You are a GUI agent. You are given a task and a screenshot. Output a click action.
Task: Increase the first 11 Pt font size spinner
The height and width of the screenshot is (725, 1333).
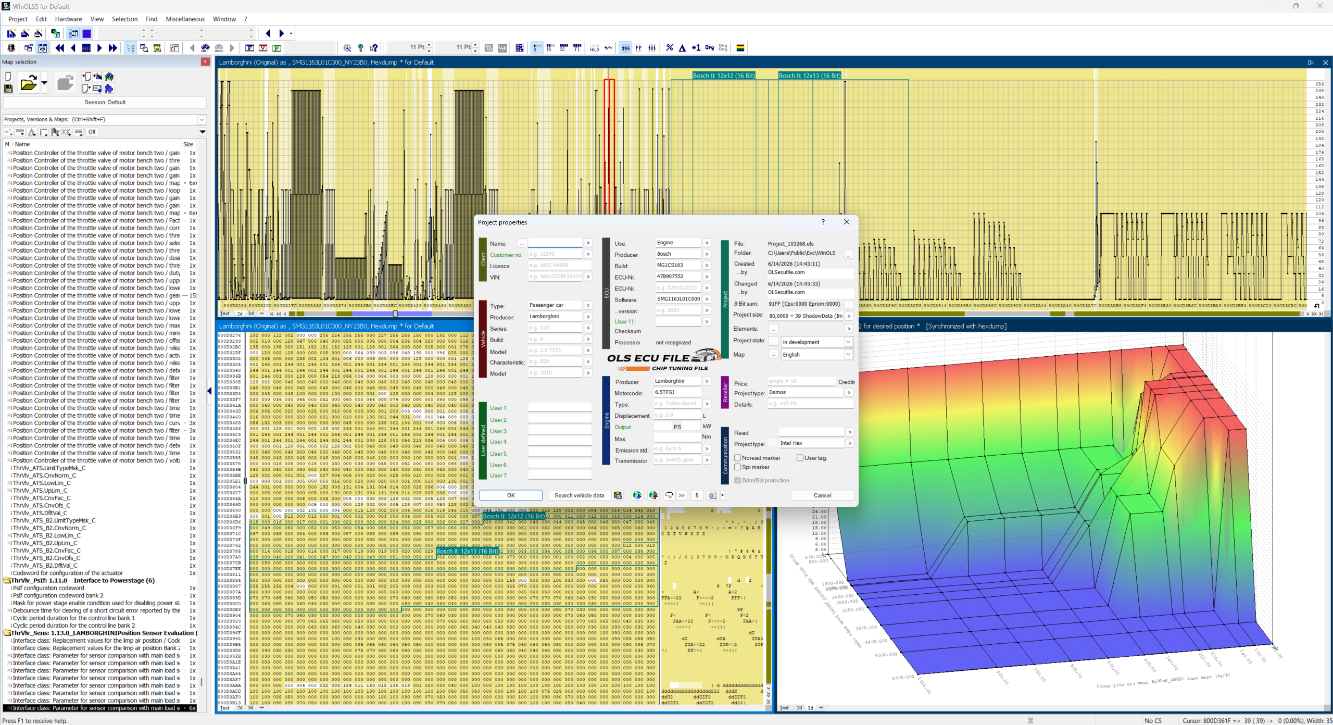430,45
